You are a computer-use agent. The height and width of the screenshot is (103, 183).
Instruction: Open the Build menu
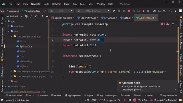point(67,4)
